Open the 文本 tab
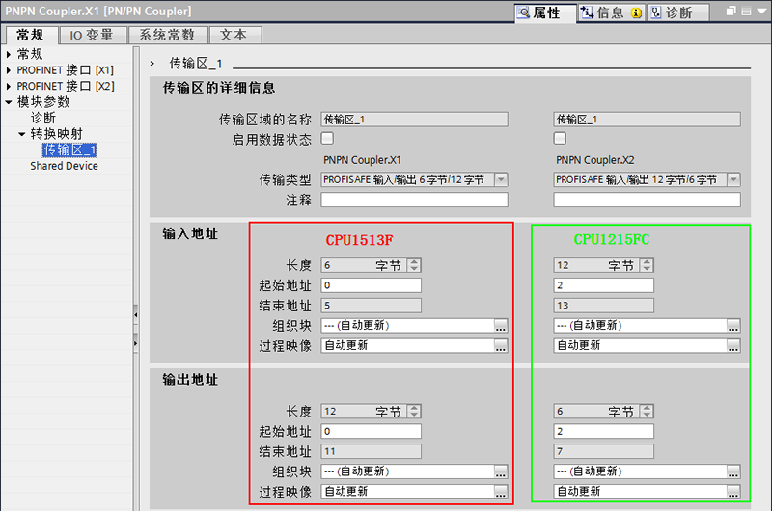772x511 pixels. (234, 35)
